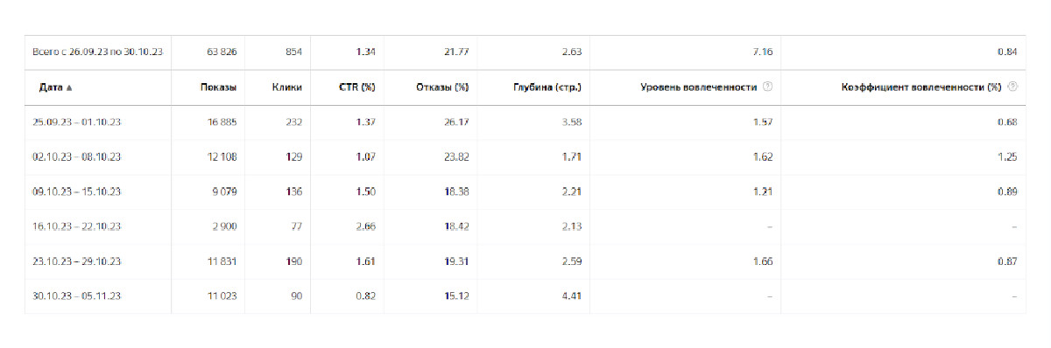This screenshot has width=1051, height=348.
Task: Click the totals row Всего с 26.09.23
Action: pyautogui.click(x=525, y=52)
